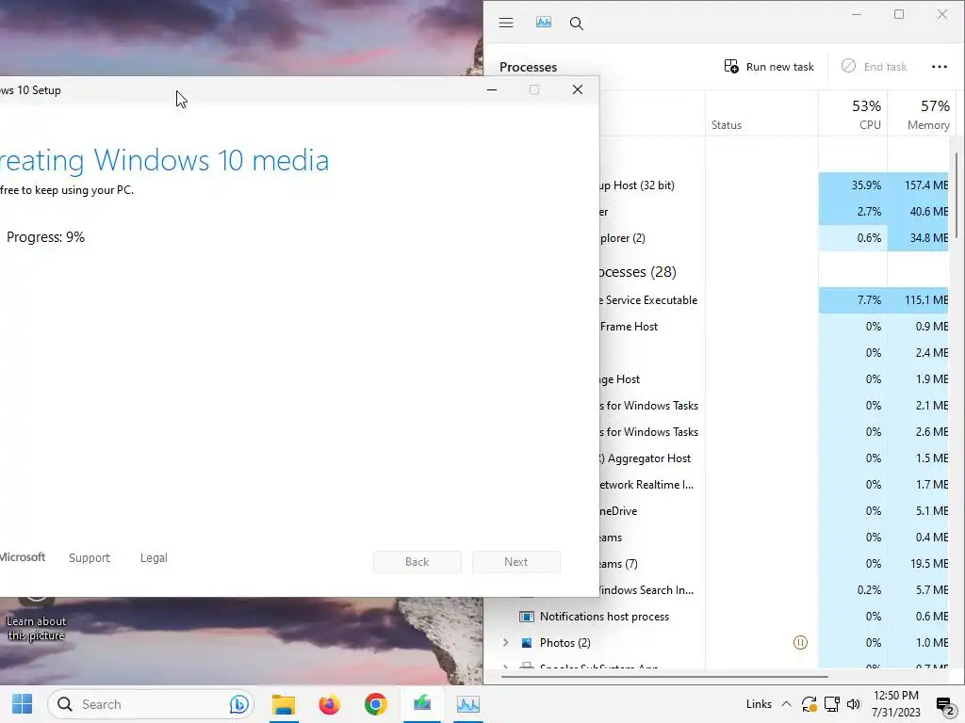This screenshot has width=965, height=723.
Task: Open the three-dot more options menu
Action: click(x=940, y=67)
